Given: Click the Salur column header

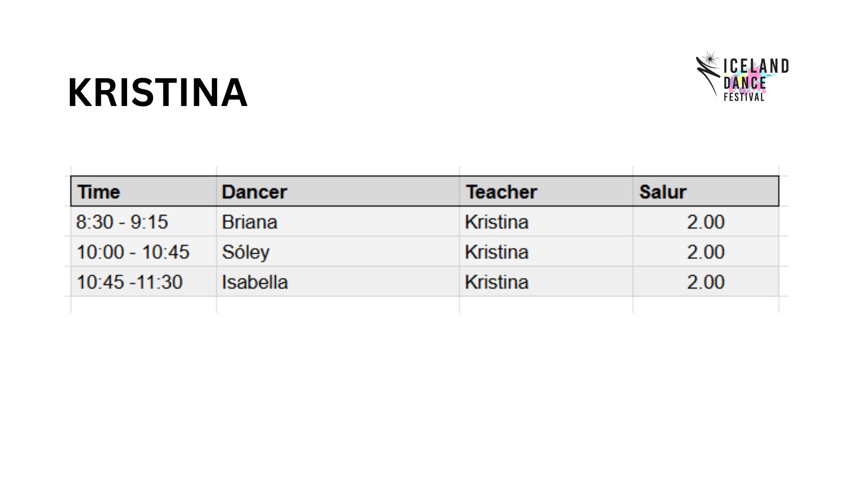Looking at the screenshot, I should tap(706, 192).
